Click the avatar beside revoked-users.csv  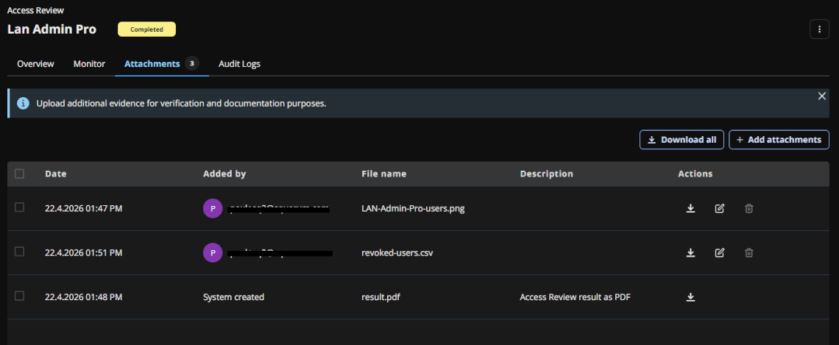click(213, 252)
